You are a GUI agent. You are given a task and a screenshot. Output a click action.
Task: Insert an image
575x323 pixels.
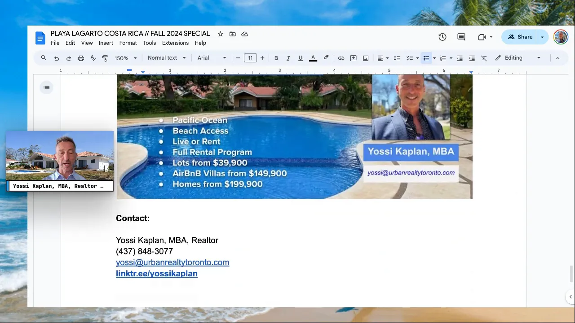point(366,58)
